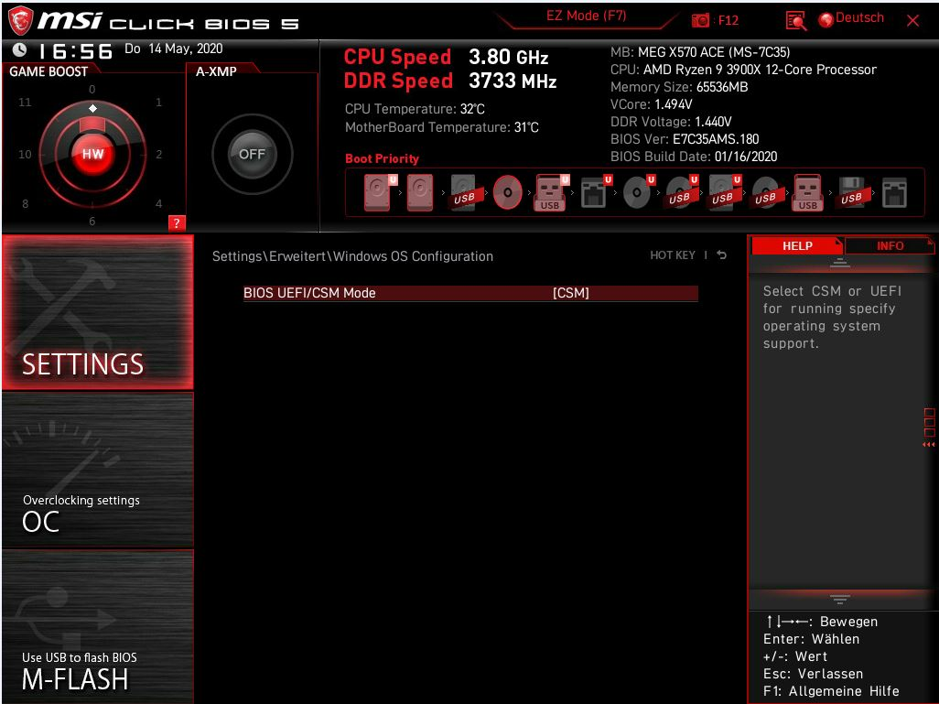Open the HOT KEY list
Screen dimensions: 939x704
(x=673, y=255)
